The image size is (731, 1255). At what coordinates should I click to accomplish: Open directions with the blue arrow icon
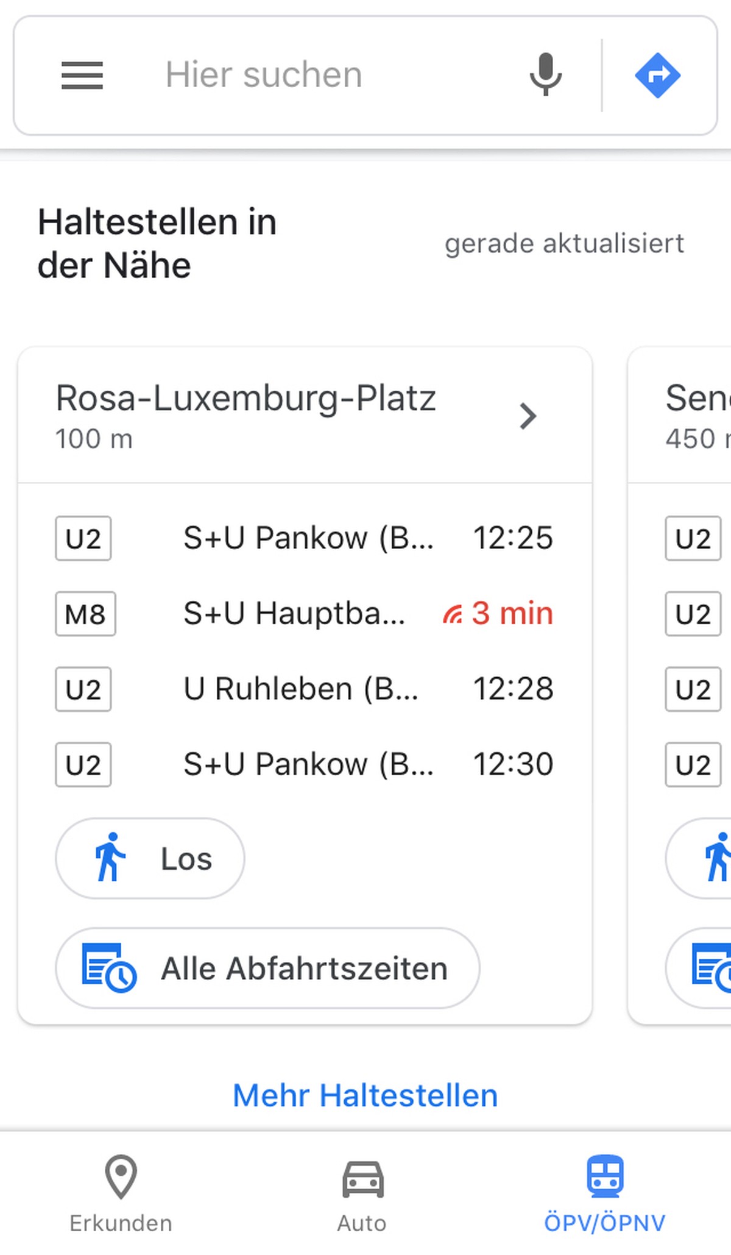pyautogui.click(x=658, y=76)
